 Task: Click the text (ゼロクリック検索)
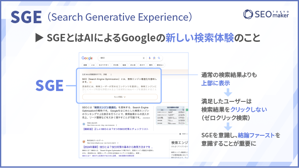(x=225, y=118)
